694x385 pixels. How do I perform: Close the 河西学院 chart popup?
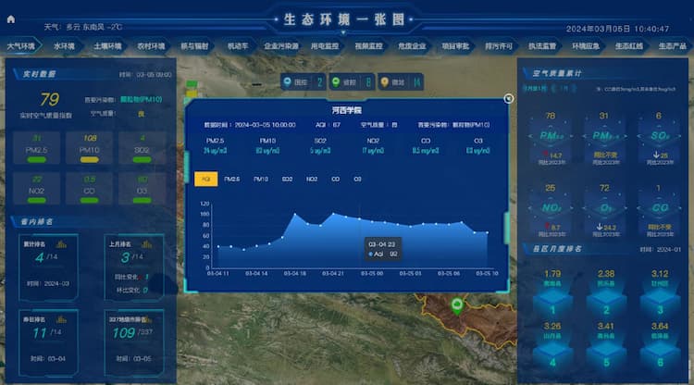tap(508, 98)
